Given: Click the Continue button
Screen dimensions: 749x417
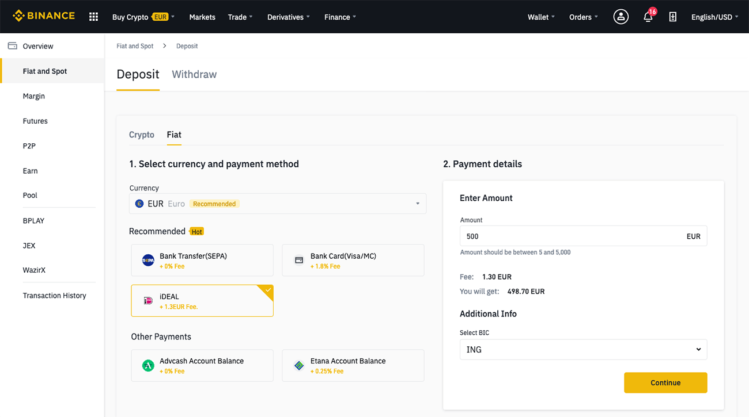Looking at the screenshot, I should coord(665,382).
